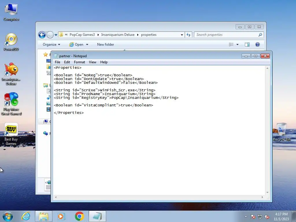Launch Insaniquarium Deluxe desktop shortcut
296x222 pixels.
[x=11, y=74]
